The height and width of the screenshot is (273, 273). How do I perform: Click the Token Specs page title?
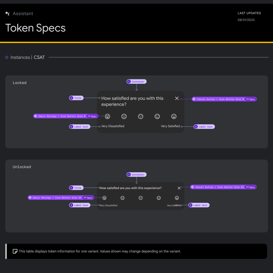tap(35, 28)
